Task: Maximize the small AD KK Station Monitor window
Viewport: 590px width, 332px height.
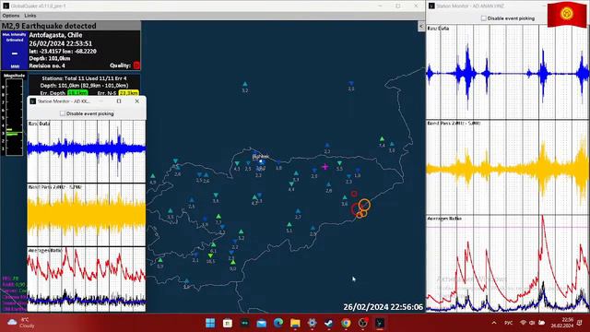Action: [x=119, y=101]
